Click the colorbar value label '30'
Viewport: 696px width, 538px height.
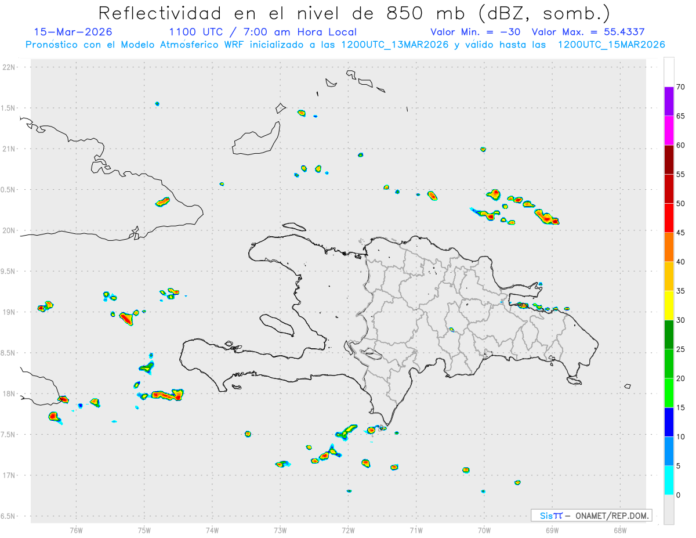coord(681,320)
